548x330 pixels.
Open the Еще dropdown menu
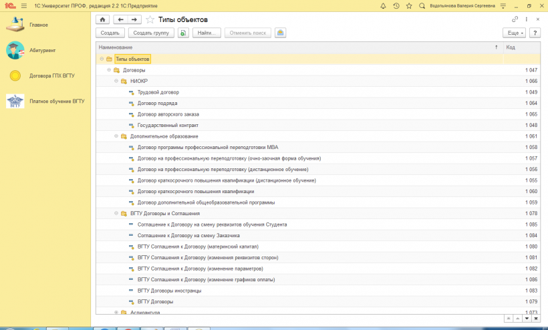pos(515,33)
